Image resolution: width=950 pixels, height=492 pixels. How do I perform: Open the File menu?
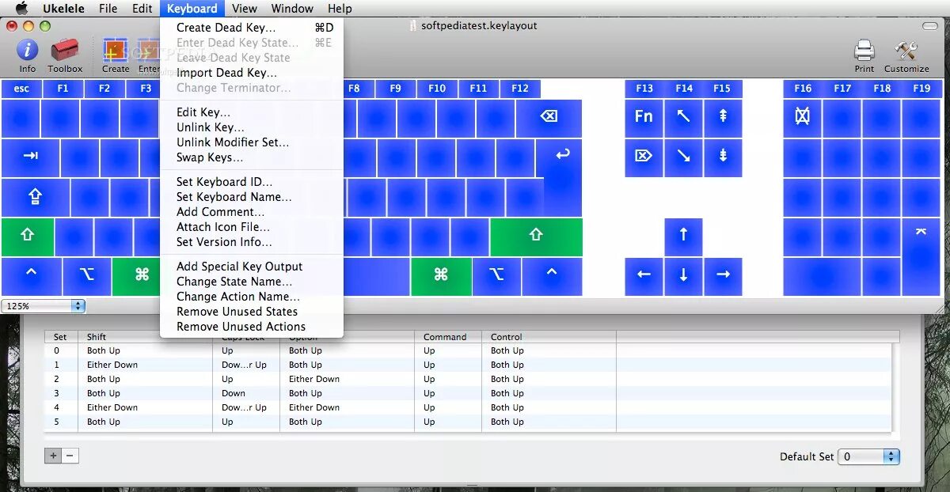coord(108,9)
